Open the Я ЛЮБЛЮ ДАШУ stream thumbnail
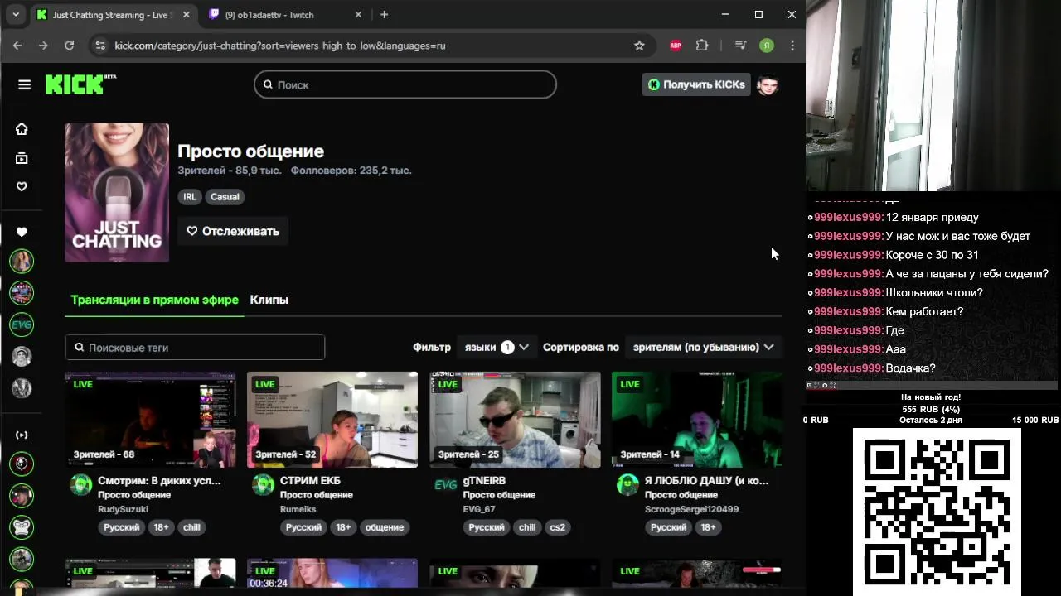Viewport: 1061px width, 596px height. click(697, 420)
